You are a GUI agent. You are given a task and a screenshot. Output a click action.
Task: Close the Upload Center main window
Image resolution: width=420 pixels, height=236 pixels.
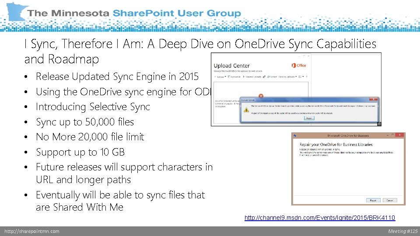point(308,56)
